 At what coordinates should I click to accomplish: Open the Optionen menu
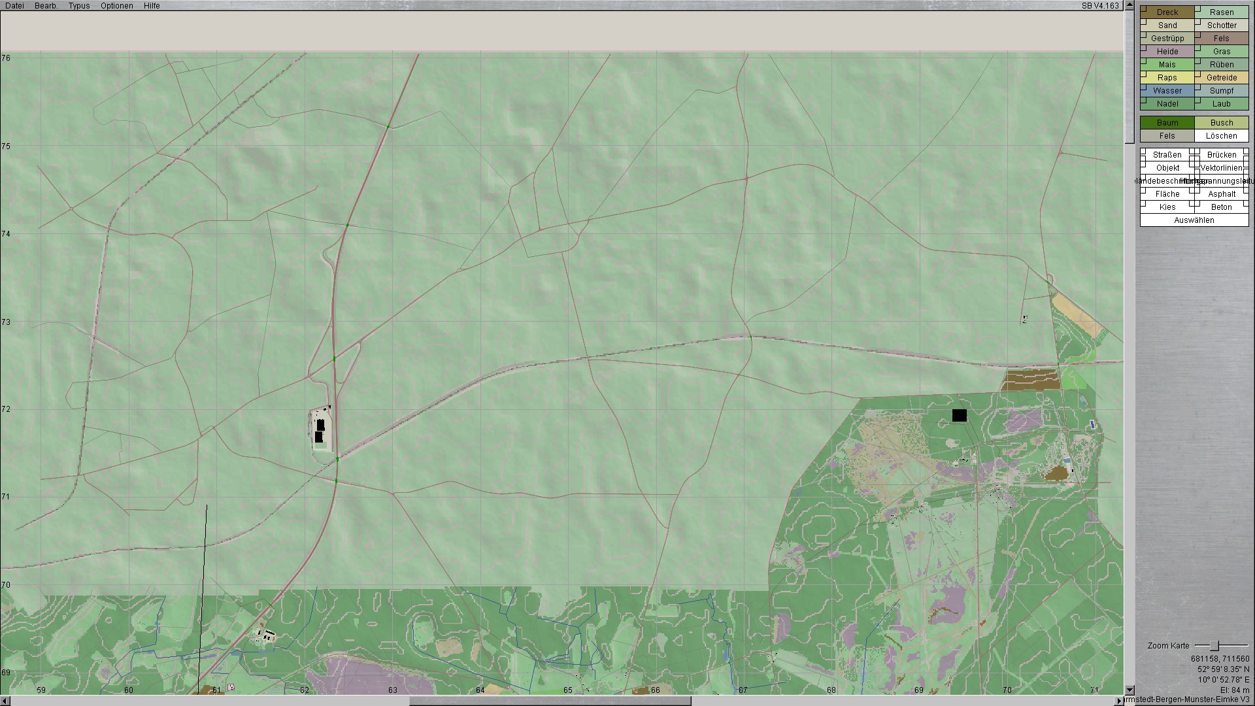pos(116,6)
